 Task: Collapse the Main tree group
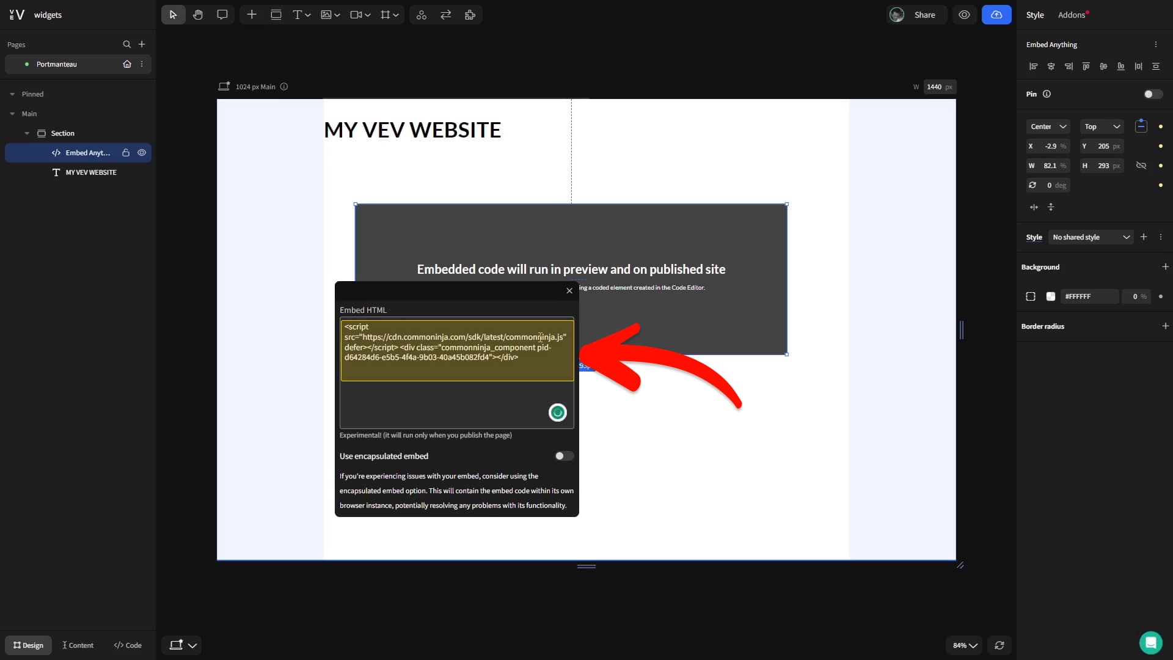pos(12,114)
